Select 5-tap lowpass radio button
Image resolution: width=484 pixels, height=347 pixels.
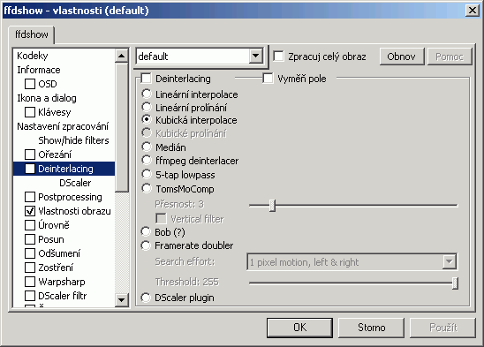[147, 174]
